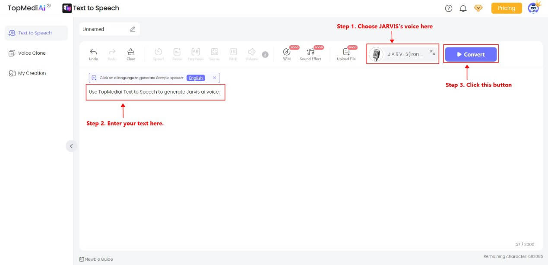
Task: Close the sample speech language hint
Action: pyautogui.click(x=215, y=78)
